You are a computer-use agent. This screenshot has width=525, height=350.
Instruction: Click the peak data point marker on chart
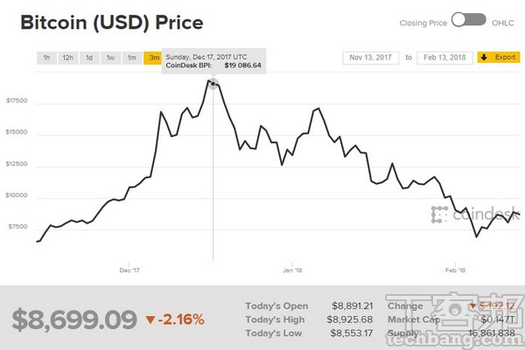click(x=213, y=84)
